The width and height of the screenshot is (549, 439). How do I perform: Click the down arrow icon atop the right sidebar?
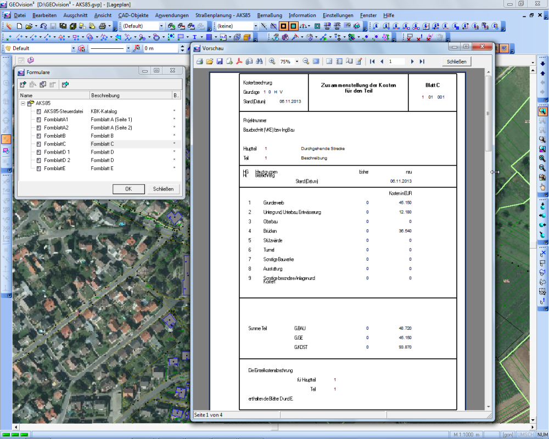(x=542, y=64)
